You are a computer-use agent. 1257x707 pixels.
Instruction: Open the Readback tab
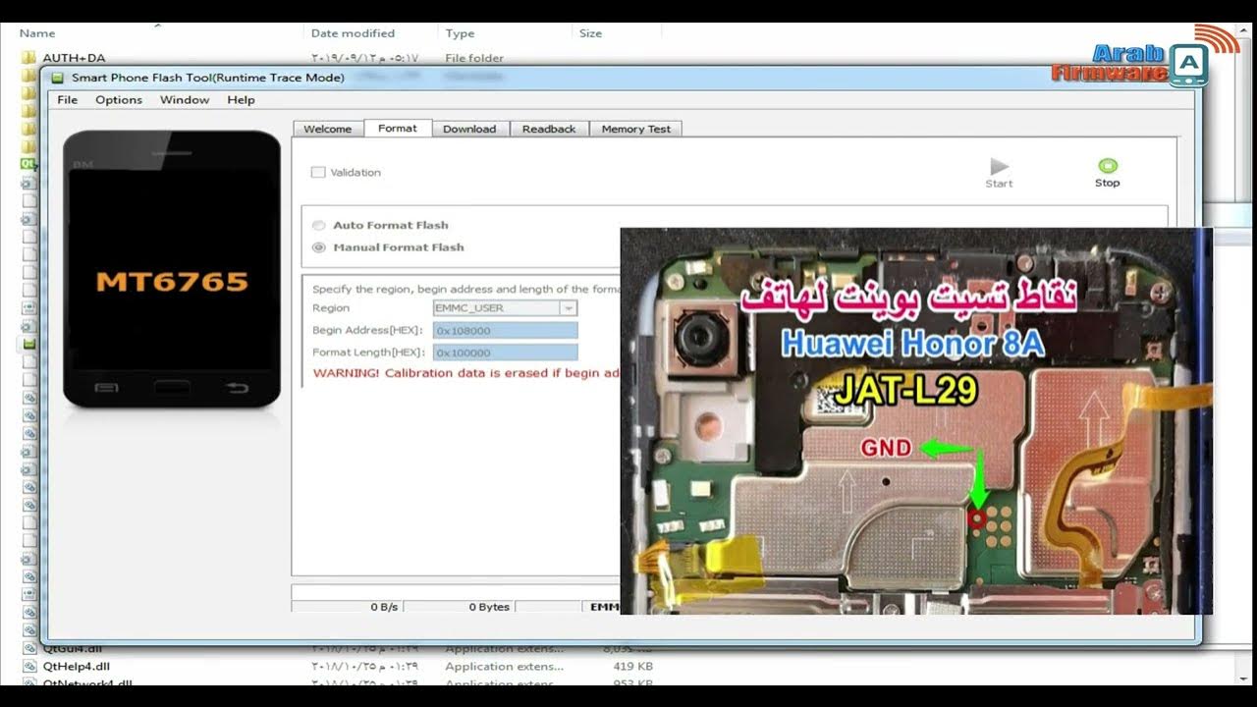point(549,129)
